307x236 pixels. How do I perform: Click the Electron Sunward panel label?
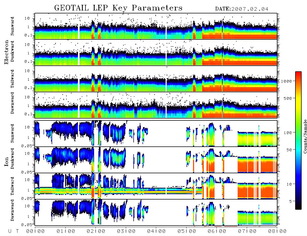coord(12,26)
